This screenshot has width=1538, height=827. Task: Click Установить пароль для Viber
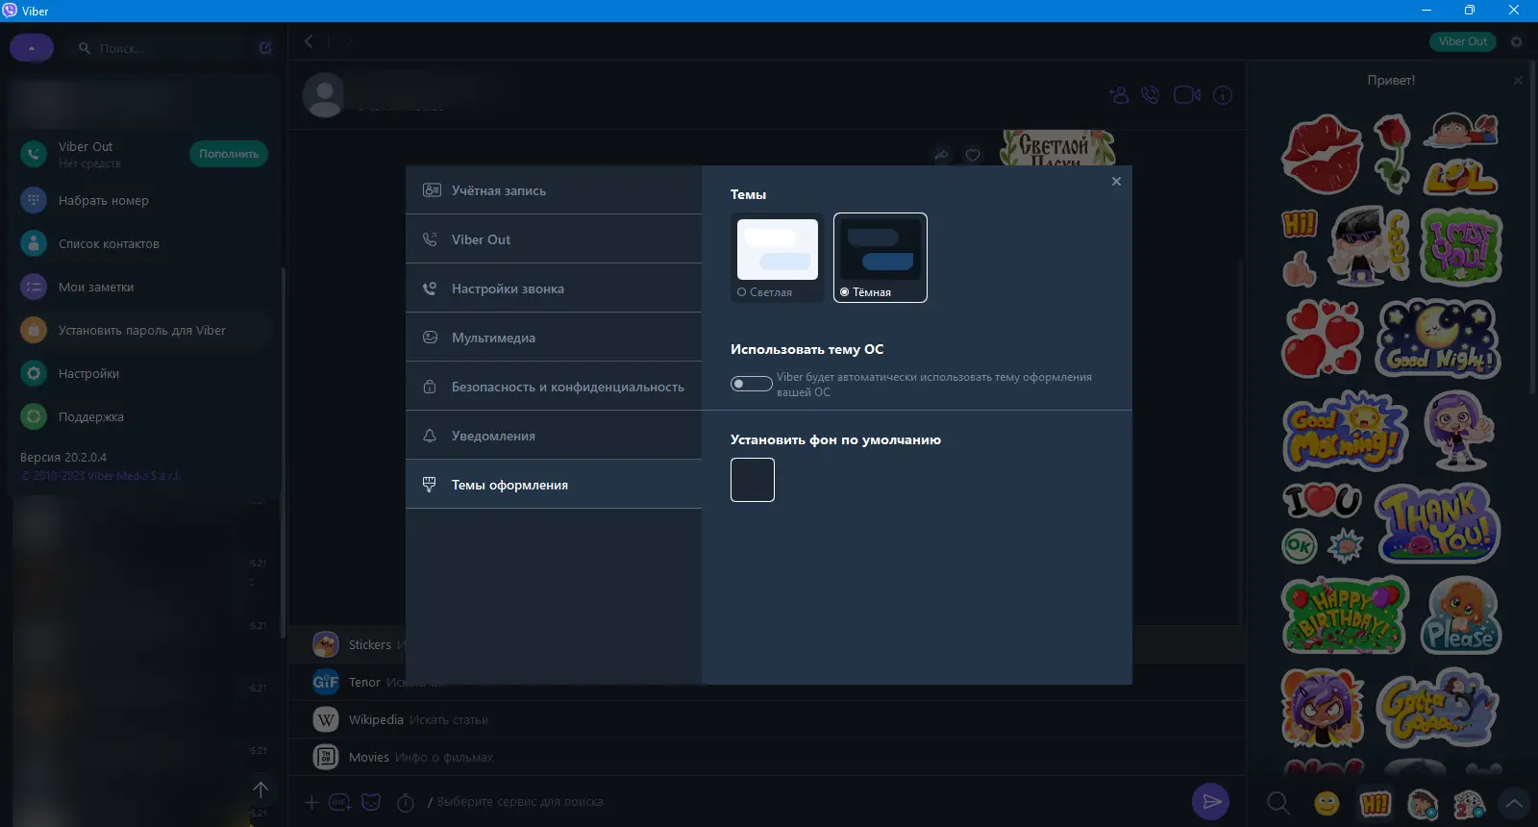[x=142, y=331]
